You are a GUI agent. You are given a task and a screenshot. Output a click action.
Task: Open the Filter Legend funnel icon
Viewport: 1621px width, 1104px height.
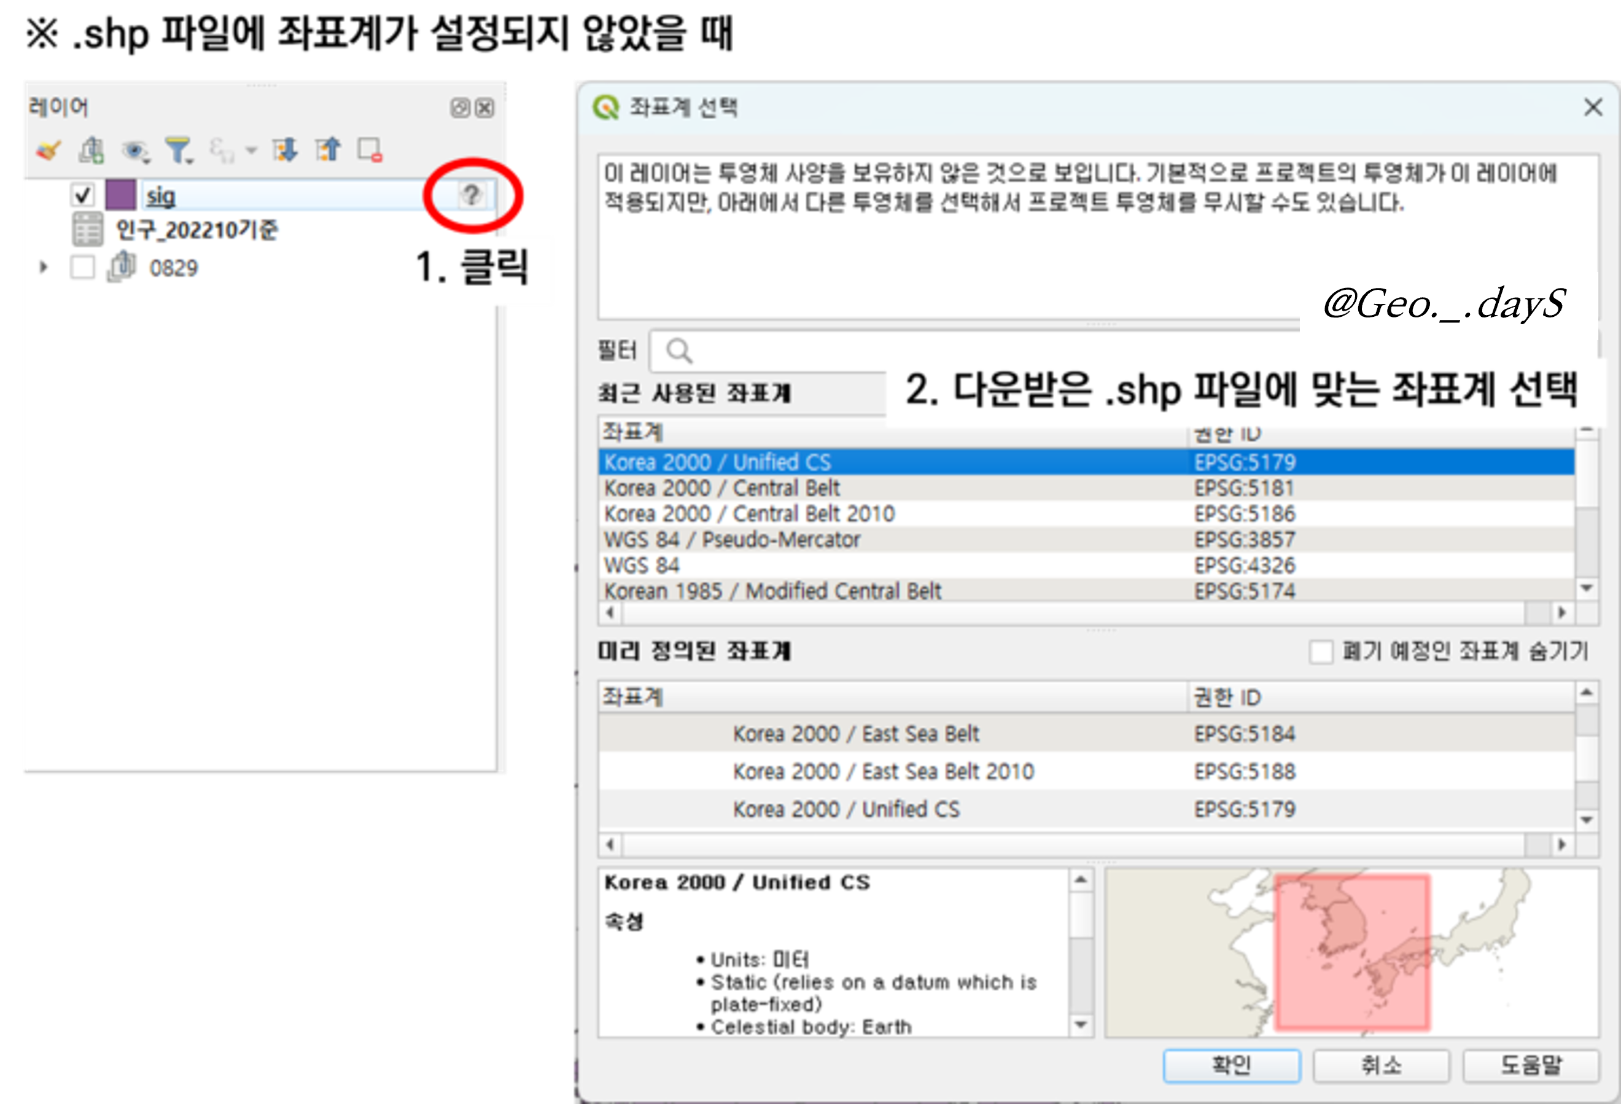(x=179, y=150)
